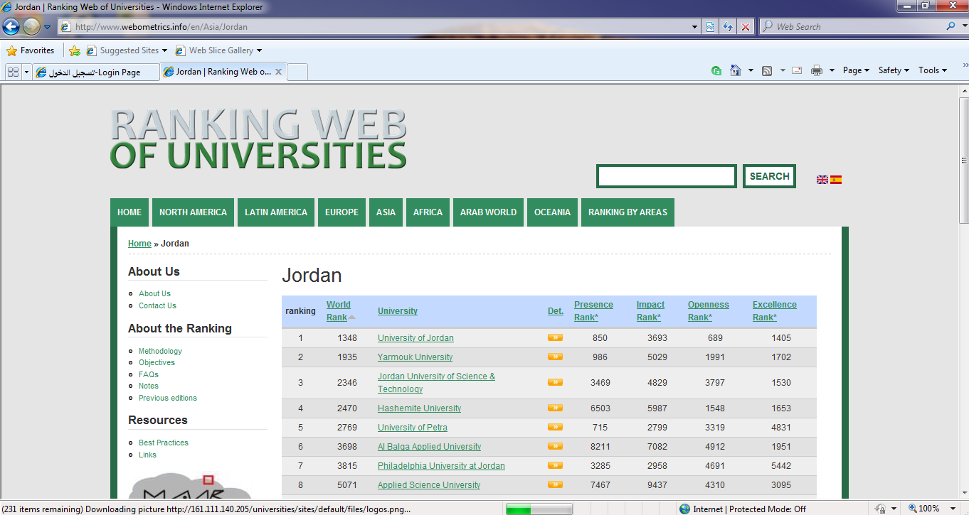Sort by Excellence Rank column header
This screenshot has width=969, height=515.
[x=775, y=311]
